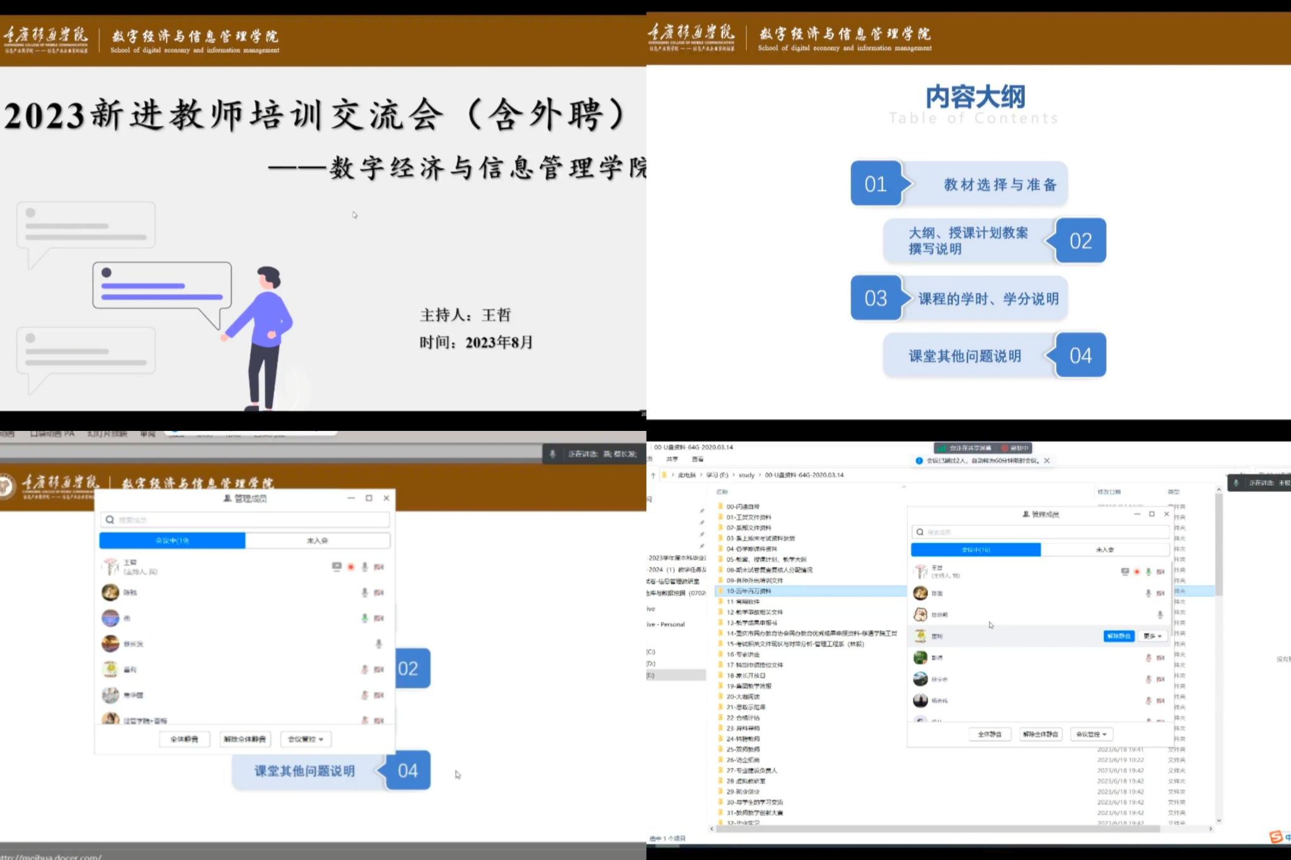This screenshot has width=1291, height=860.
Task: Click host's screen-share icon in 19-member panel
Action: pos(337,567)
